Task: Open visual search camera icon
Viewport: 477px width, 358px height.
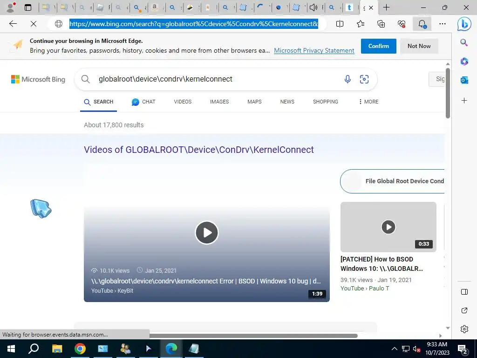Action: pos(364,79)
